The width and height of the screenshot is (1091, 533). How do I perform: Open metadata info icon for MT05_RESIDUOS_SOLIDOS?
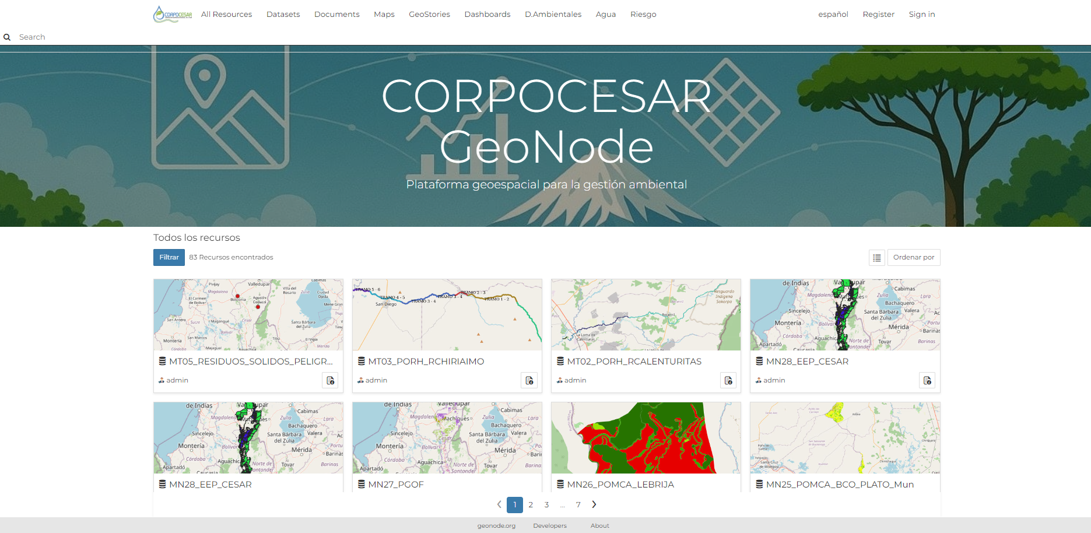[331, 380]
